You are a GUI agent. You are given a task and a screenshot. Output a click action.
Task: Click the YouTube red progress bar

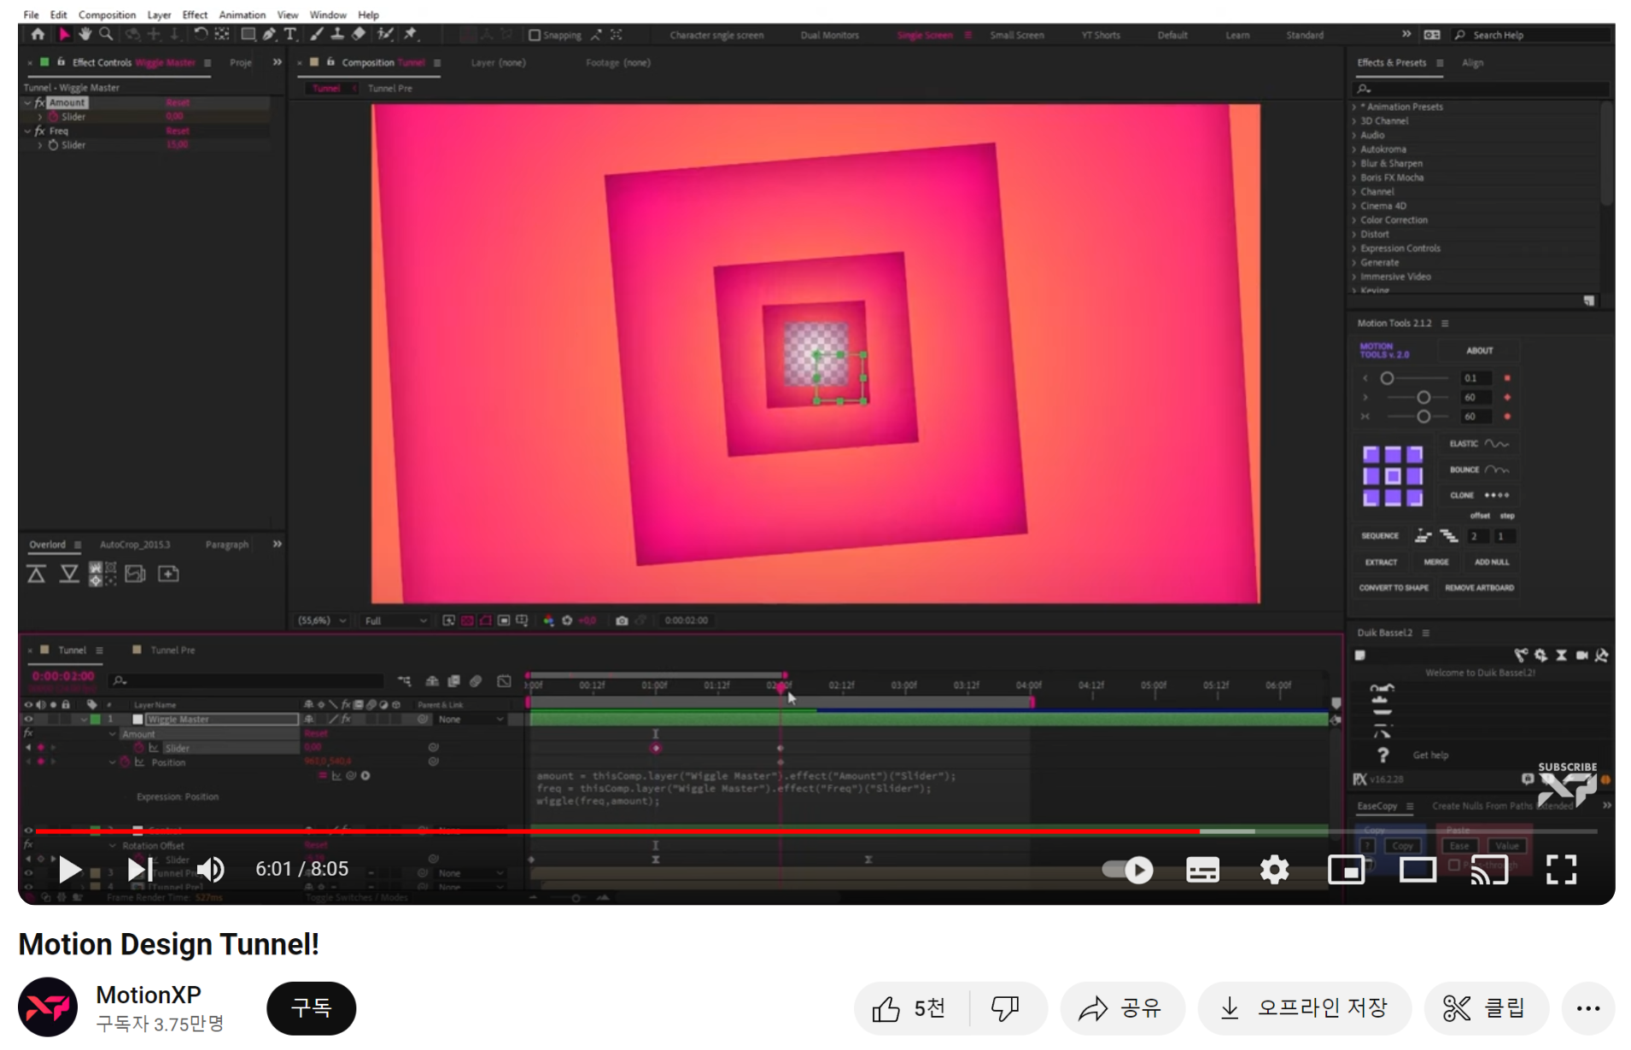pos(617,831)
